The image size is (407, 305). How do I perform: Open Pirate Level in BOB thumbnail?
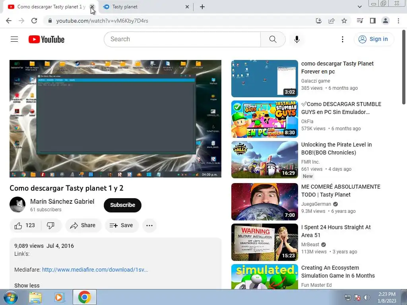pos(264,160)
